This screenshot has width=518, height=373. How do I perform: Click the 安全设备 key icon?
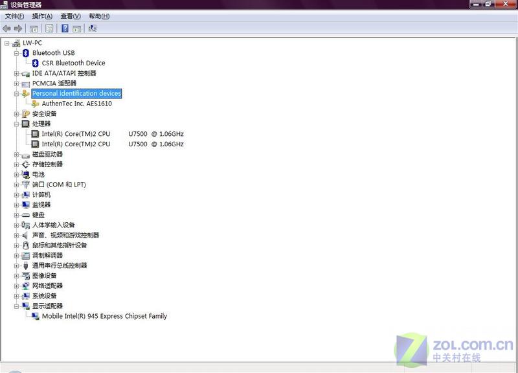coord(26,114)
